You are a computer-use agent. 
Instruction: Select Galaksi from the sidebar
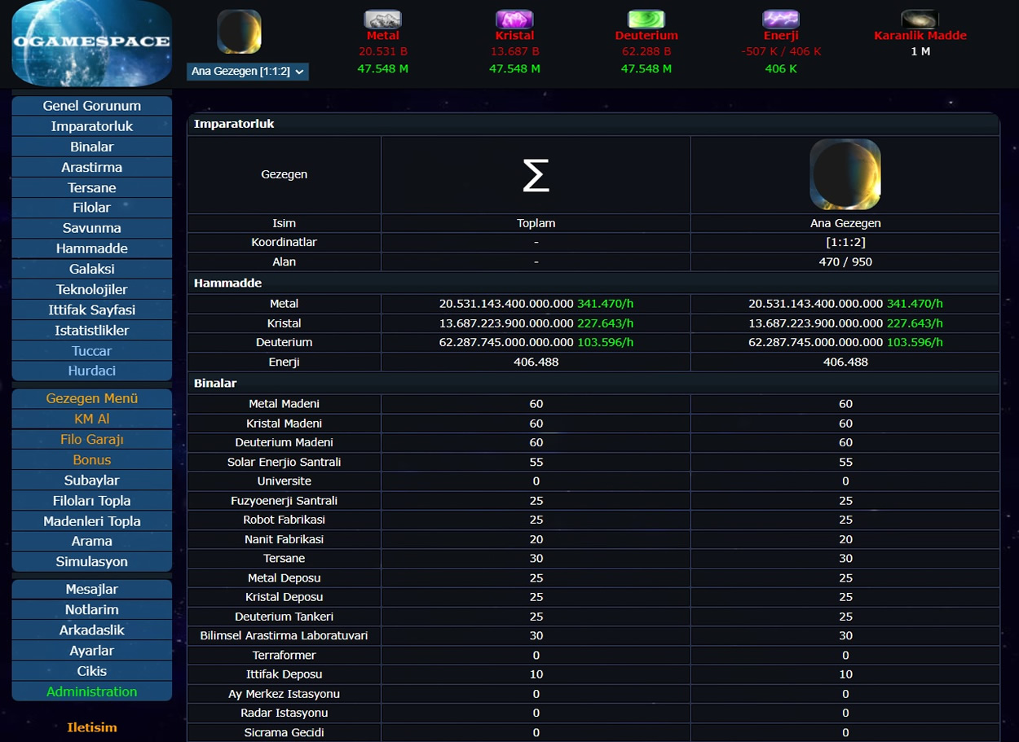(91, 269)
